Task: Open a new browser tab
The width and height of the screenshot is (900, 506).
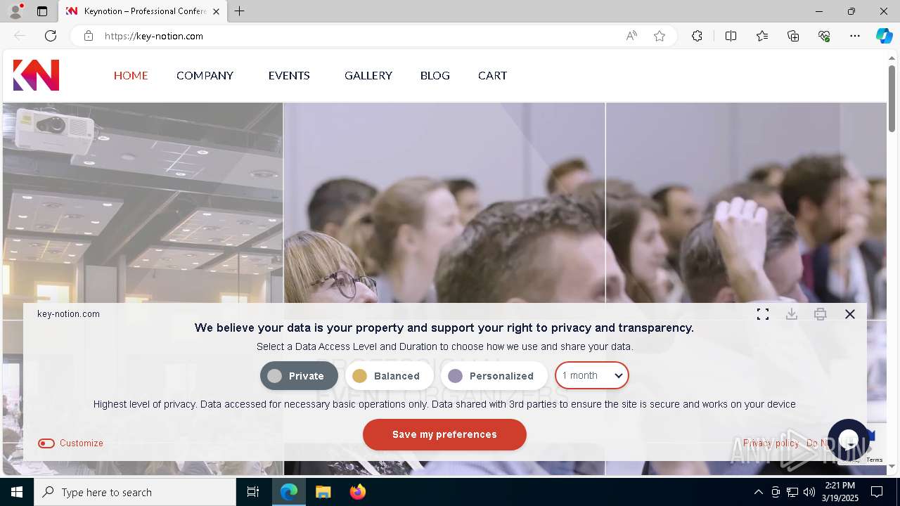Action: coord(240,11)
